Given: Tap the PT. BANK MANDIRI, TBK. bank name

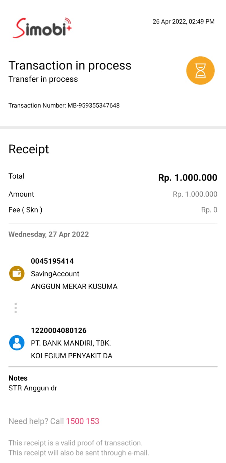Looking at the screenshot, I should (71, 343).
